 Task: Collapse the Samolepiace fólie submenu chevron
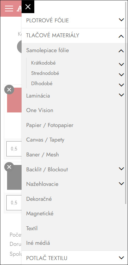[121, 51]
